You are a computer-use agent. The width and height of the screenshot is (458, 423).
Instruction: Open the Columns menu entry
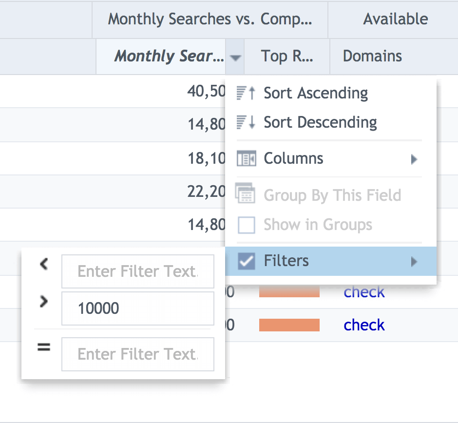331,159
